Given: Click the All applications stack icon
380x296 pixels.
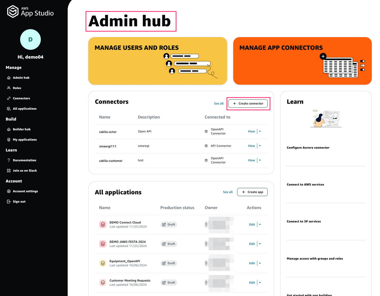Looking at the screenshot, I should click(9, 109).
